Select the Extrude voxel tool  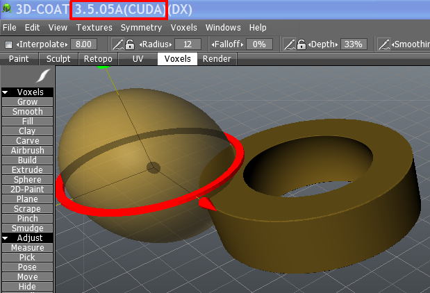click(x=27, y=170)
